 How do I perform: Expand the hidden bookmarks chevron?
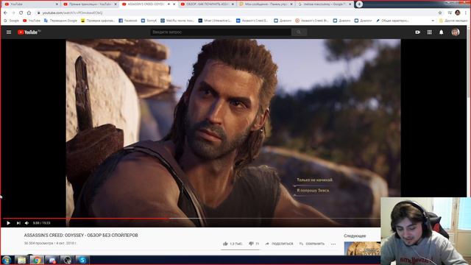click(433, 21)
